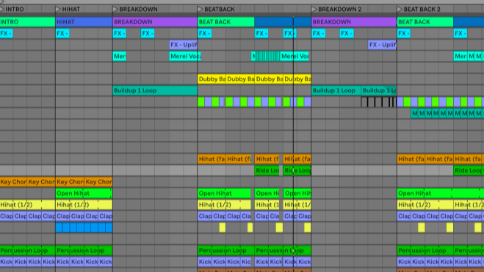Select the first Ride Loop clip
The width and height of the screenshot is (484, 272).
[x=267, y=170]
